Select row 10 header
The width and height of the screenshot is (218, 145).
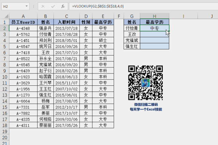pos(4,77)
